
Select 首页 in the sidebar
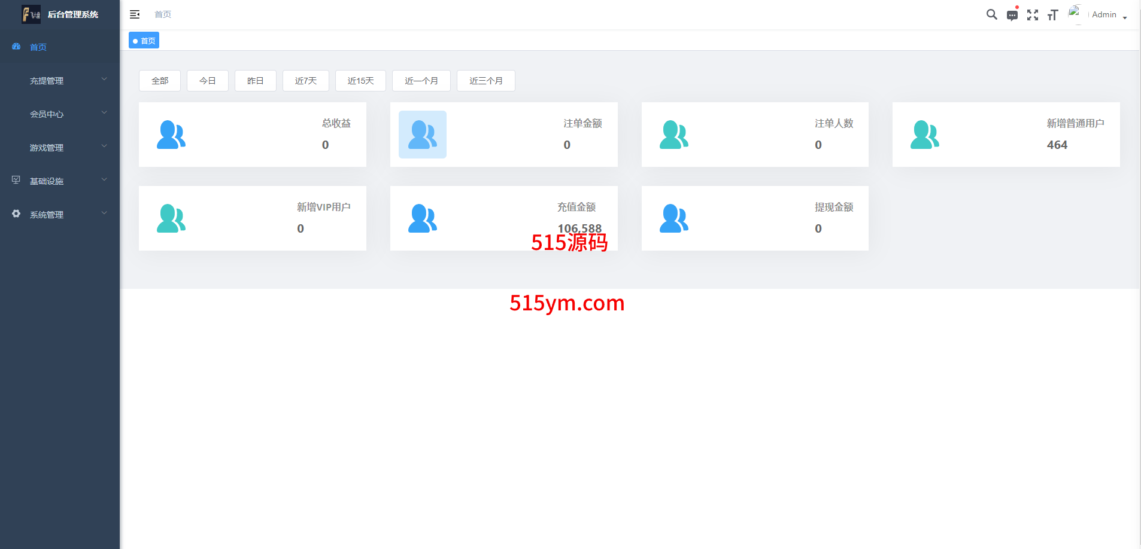(38, 47)
